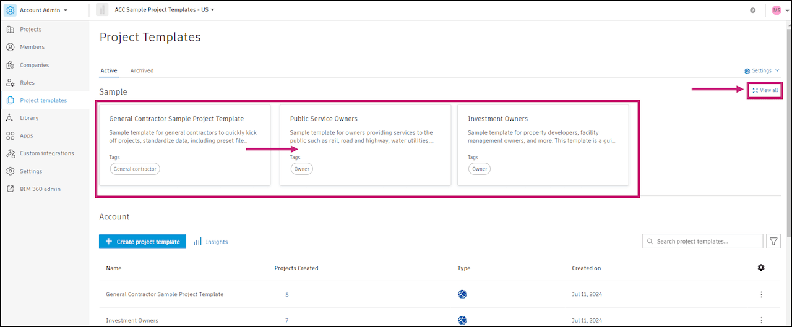Viewport: 792px width, 327px height.
Task: Open the Account Admin dropdown arrow
Action: tap(66, 11)
